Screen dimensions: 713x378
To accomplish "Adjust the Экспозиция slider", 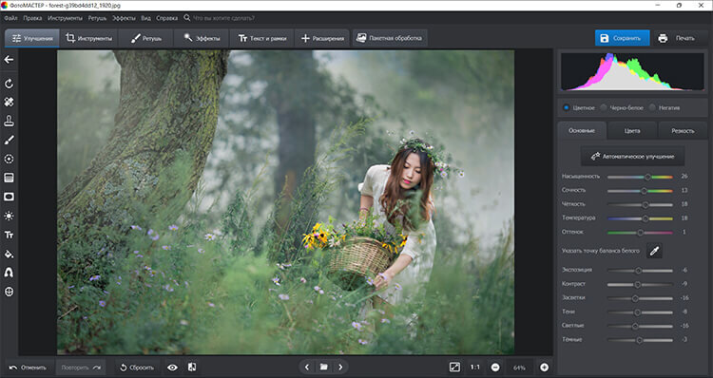I will [640, 271].
